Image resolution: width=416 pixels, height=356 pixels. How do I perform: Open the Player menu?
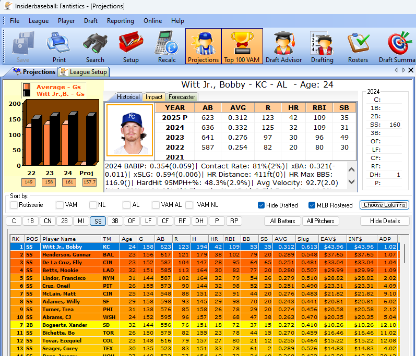(66, 21)
